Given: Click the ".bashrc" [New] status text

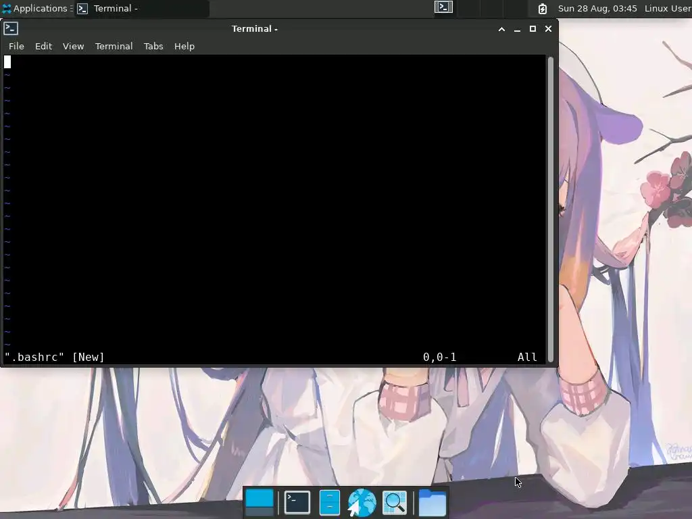Looking at the screenshot, I should pyautogui.click(x=55, y=357).
